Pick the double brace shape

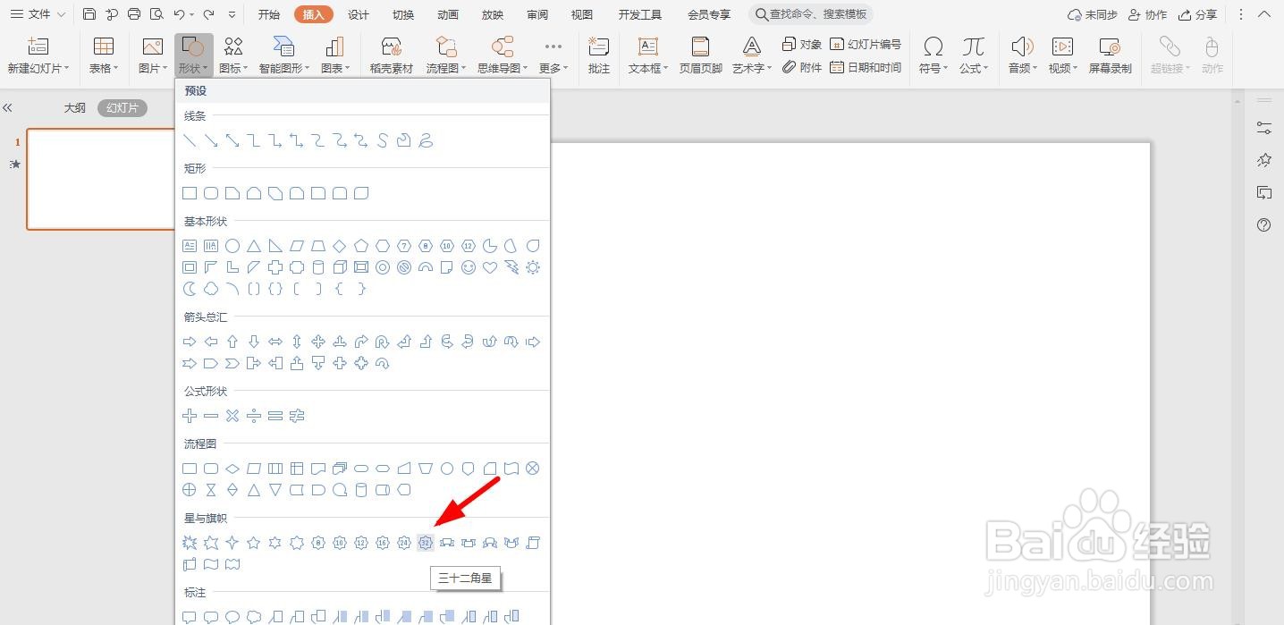point(275,289)
